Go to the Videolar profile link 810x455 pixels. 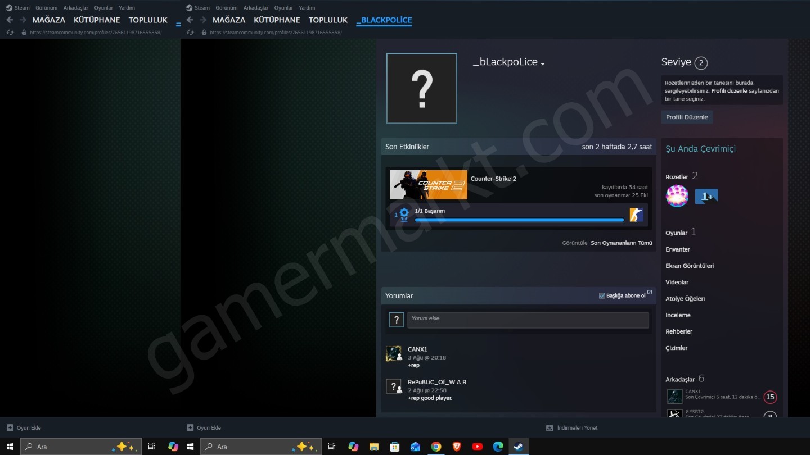tap(677, 282)
